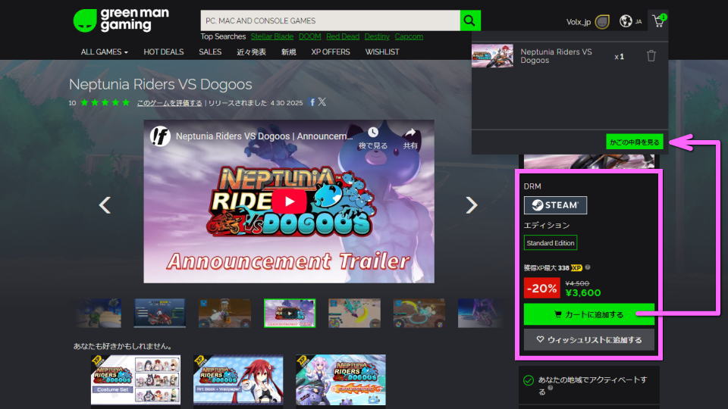
Task: Click the このゲームを評価する link
Action: [169, 103]
